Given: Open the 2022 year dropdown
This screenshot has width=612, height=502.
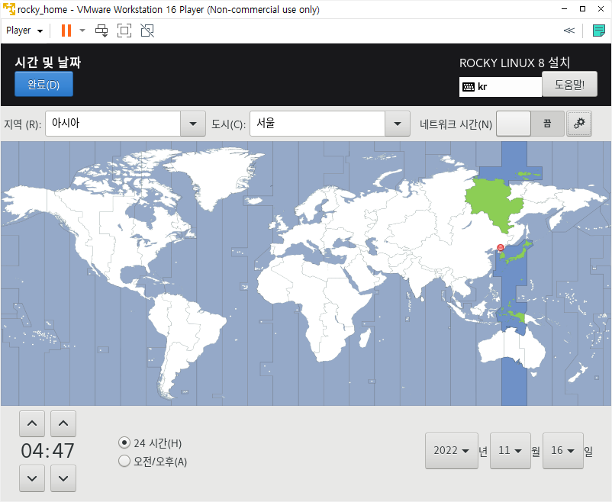Looking at the screenshot, I should coord(452,450).
